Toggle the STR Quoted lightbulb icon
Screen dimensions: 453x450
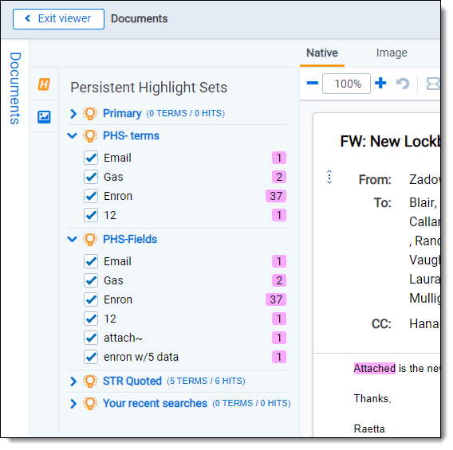90,381
